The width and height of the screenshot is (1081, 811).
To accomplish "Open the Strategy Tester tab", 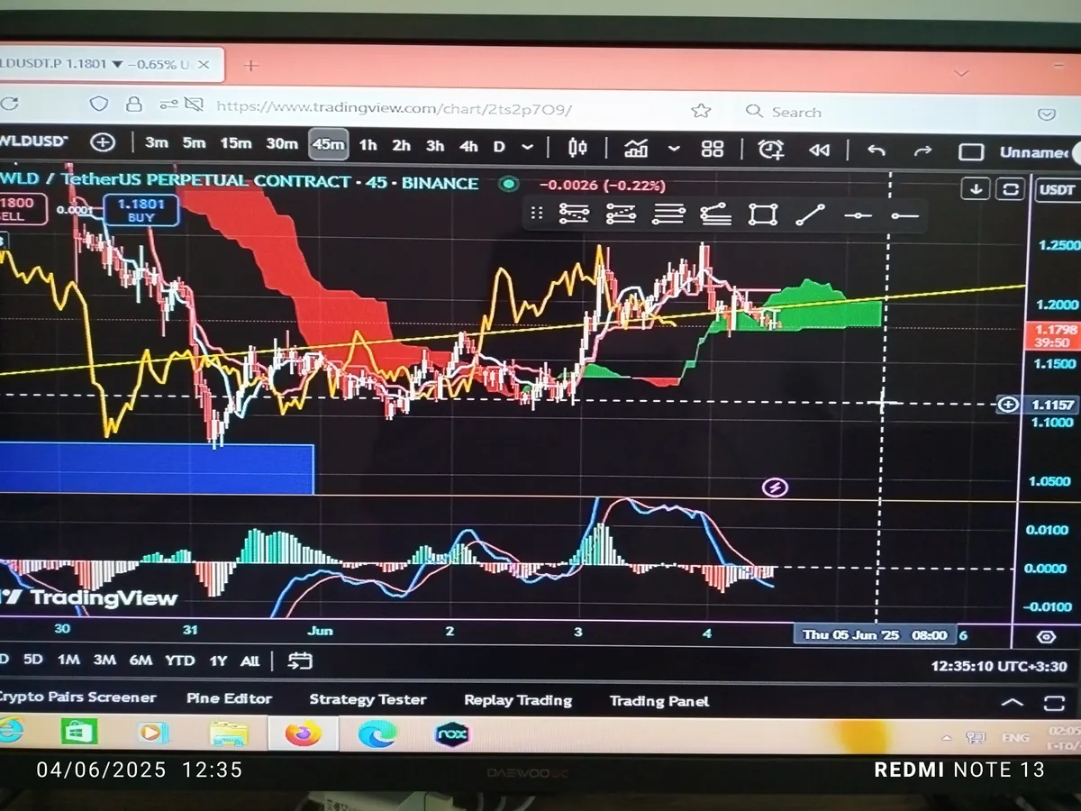I will coord(368,699).
